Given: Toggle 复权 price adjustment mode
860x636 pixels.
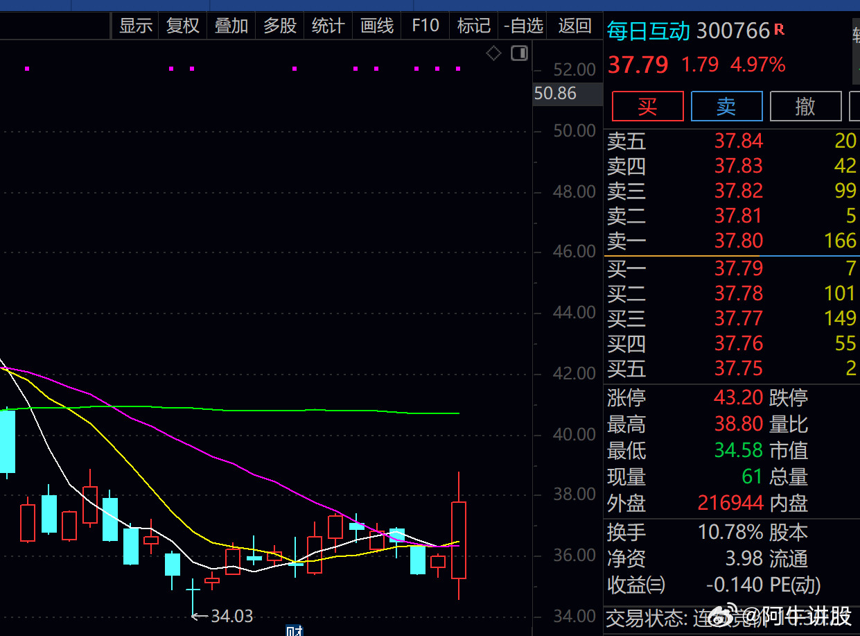Looking at the screenshot, I should click(x=182, y=26).
